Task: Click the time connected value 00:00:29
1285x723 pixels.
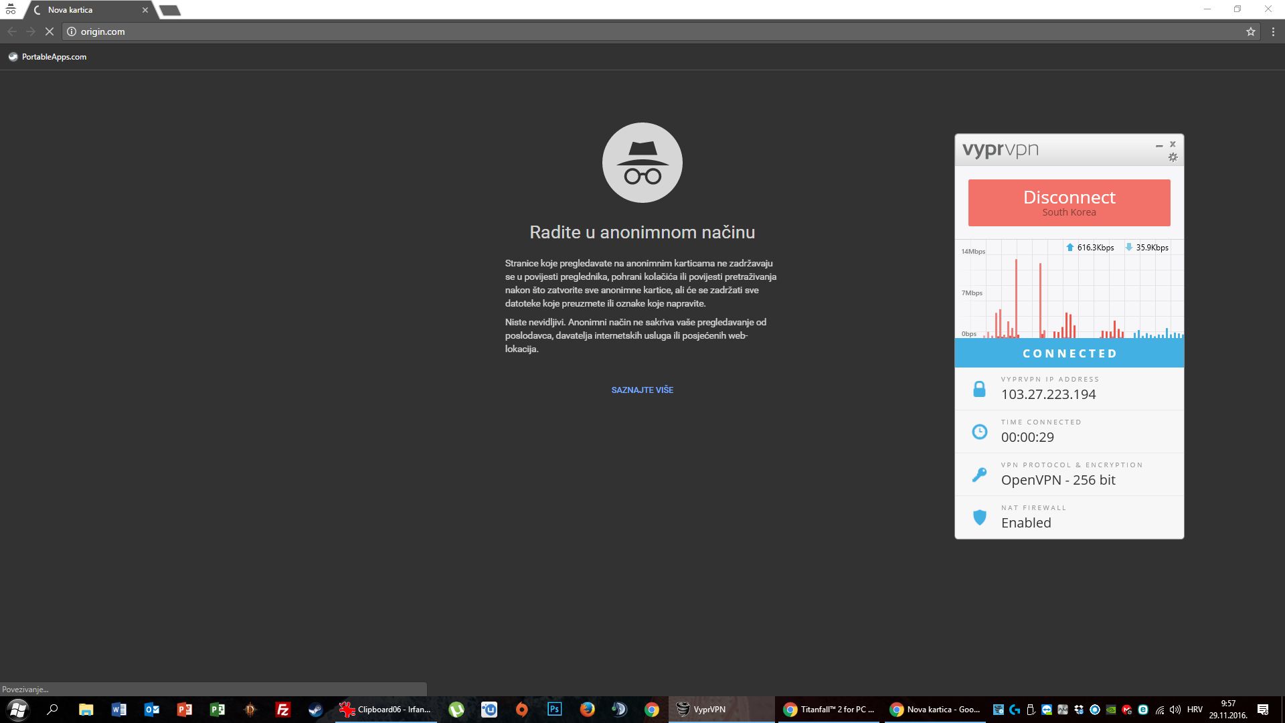Action: 1027,437
